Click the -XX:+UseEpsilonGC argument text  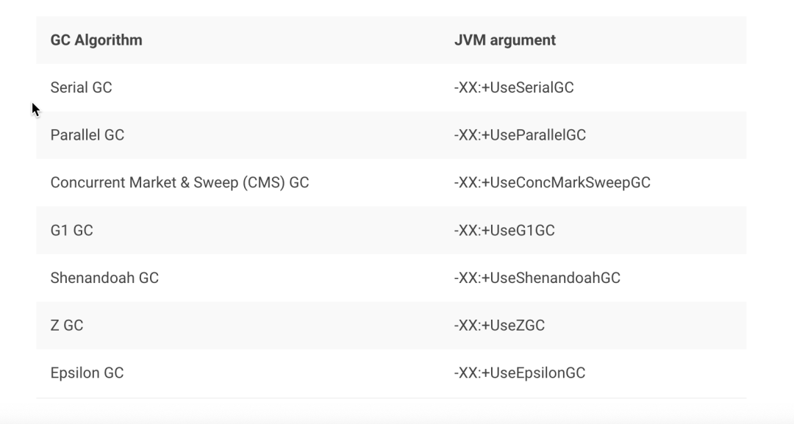coord(519,373)
